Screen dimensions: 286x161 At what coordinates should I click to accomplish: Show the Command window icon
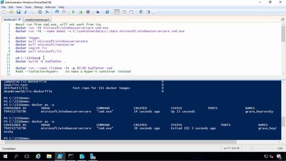point(141,12)
